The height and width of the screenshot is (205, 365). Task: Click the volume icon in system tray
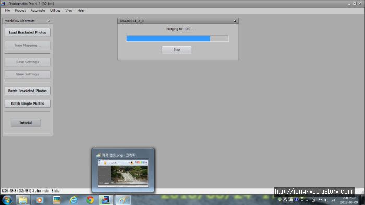point(326,200)
